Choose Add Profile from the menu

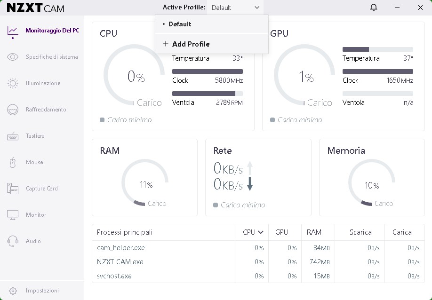[x=191, y=44]
